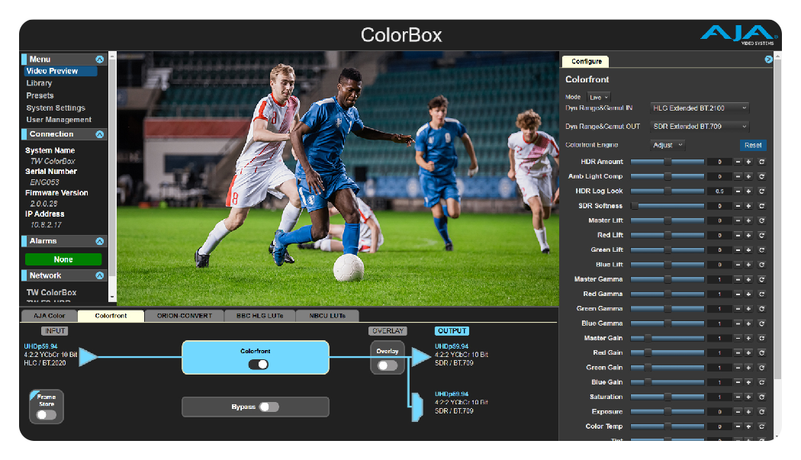
Task: Reset Green Lift value icon
Action: (x=761, y=250)
